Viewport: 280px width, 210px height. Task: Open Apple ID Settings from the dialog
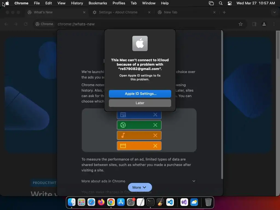tap(140, 94)
